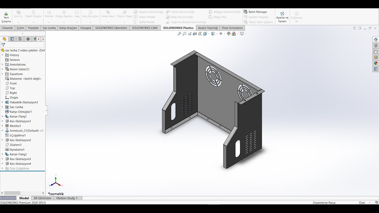Open the SOLIDWORKS Eklentileri tab

pyautogui.click(x=111, y=28)
